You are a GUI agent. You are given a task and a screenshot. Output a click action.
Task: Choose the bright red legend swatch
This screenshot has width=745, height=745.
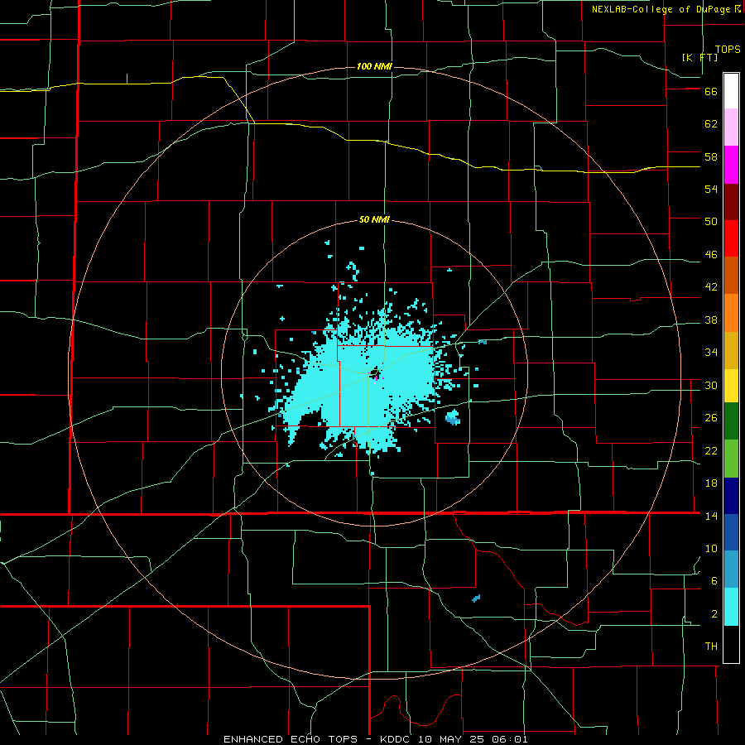[x=731, y=238]
